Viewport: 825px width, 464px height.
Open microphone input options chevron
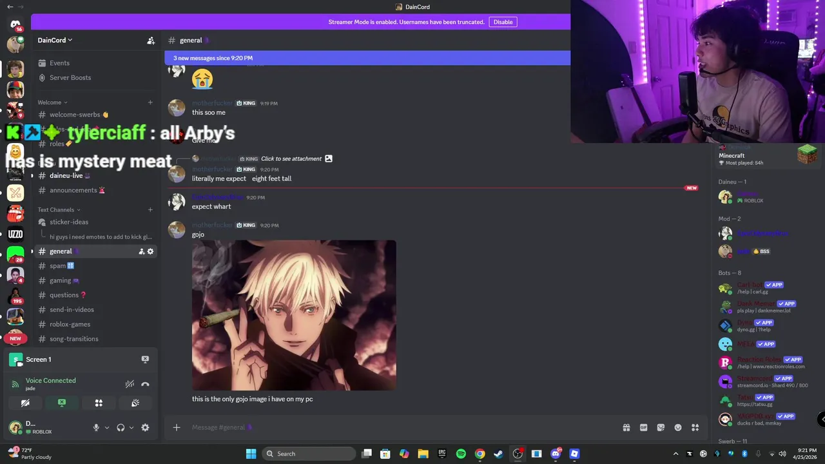click(107, 427)
